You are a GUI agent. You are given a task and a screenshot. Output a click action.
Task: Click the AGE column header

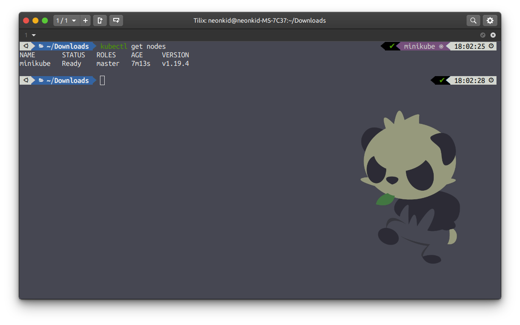[137, 55]
